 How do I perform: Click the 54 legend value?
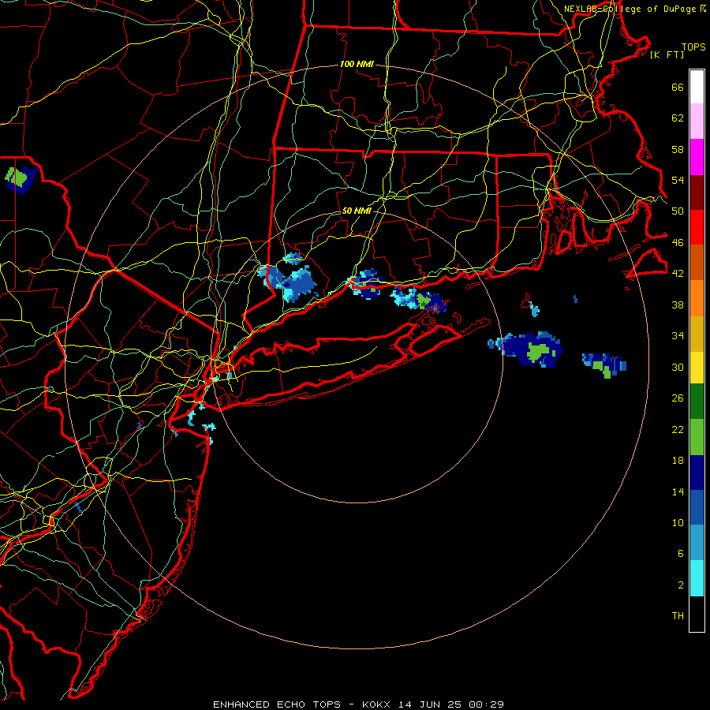(x=678, y=180)
